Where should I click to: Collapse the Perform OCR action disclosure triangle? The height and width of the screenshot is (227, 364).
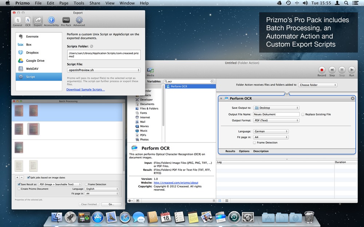click(221, 98)
